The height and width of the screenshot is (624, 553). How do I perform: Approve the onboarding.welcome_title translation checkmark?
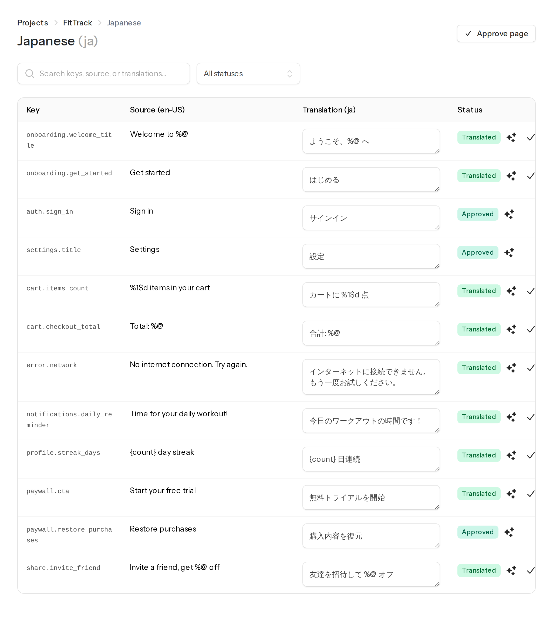click(x=530, y=137)
